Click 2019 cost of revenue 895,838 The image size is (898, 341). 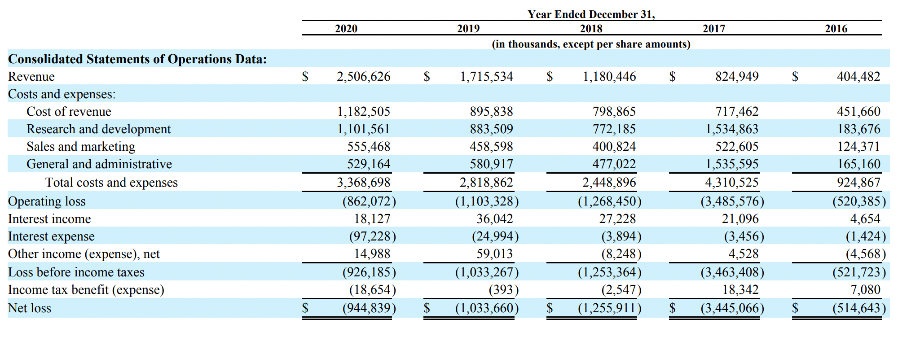point(491,111)
